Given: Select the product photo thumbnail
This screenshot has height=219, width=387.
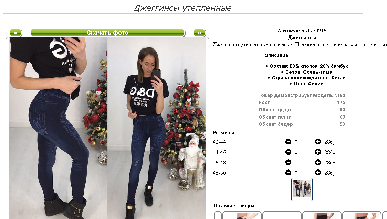Looking at the screenshot, I should [302, 189].
